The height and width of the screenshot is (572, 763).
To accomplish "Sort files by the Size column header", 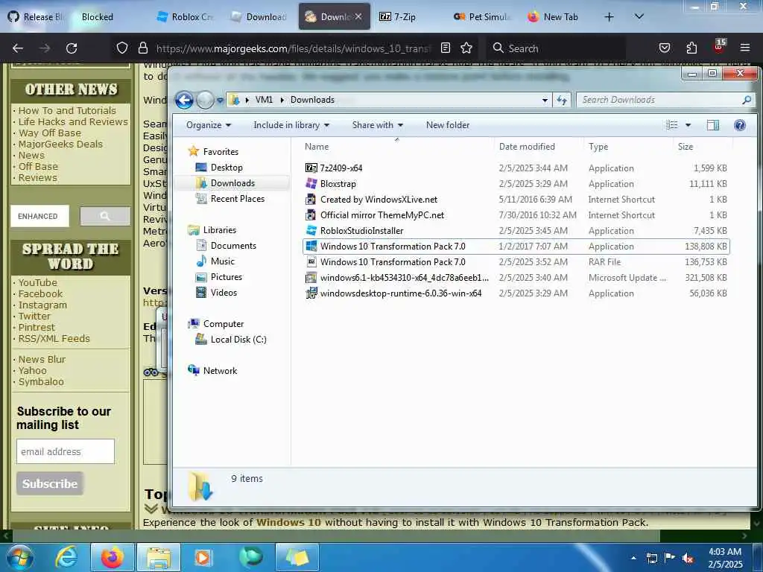I will tap(686, 147).
